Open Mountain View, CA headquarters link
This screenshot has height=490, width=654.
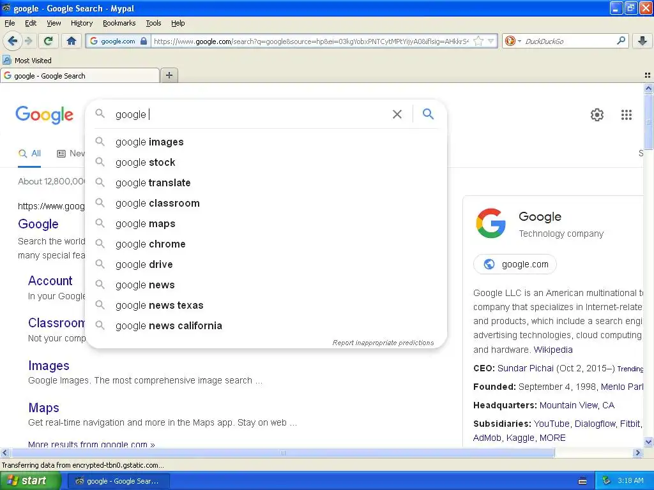[x=577, y=405]
